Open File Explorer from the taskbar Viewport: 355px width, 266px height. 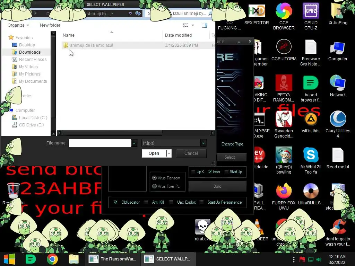(73, 259)
